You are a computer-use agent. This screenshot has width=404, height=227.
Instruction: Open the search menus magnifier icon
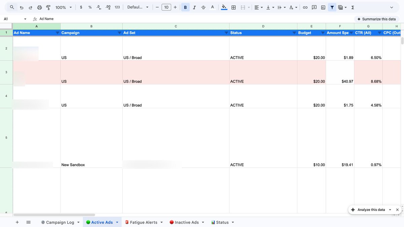pyautogui.click(x=12, y=7)
